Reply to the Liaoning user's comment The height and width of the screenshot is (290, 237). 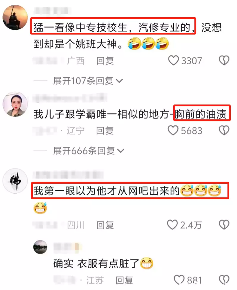(x=105, y=131)
